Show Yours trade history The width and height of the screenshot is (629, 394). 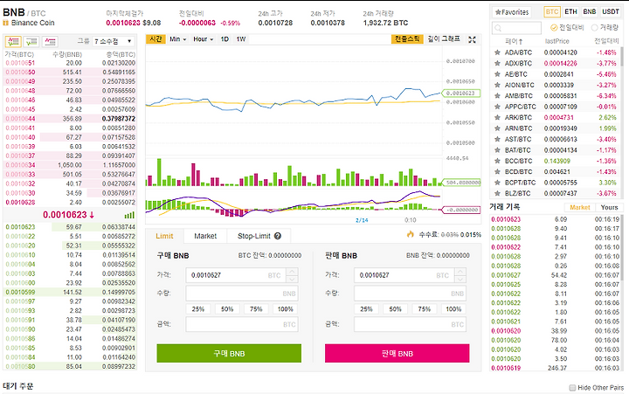pyautogui.click(x=609, y=207)
